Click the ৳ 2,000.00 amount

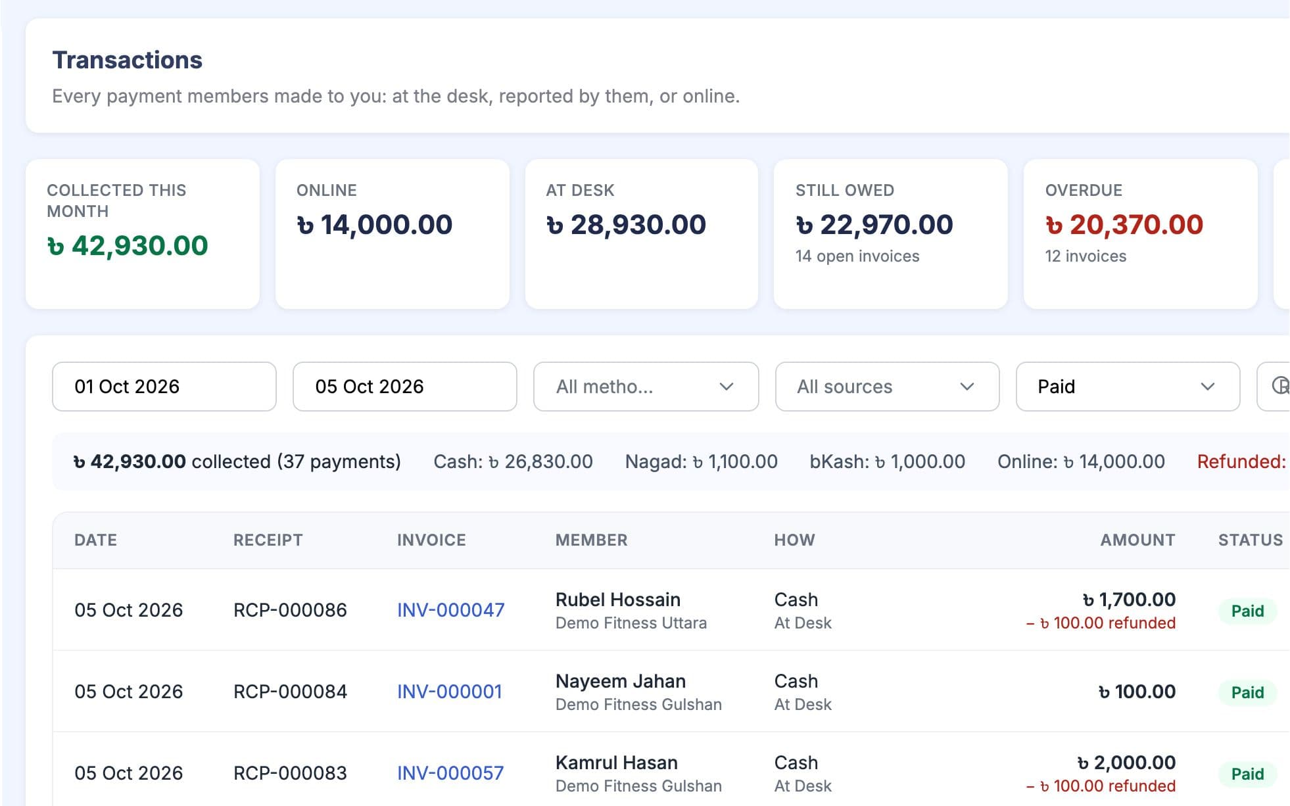(1126, 763)
